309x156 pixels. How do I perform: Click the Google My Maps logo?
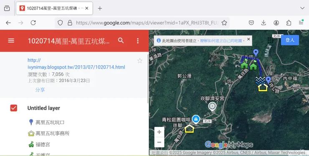(x=229, y=145)
